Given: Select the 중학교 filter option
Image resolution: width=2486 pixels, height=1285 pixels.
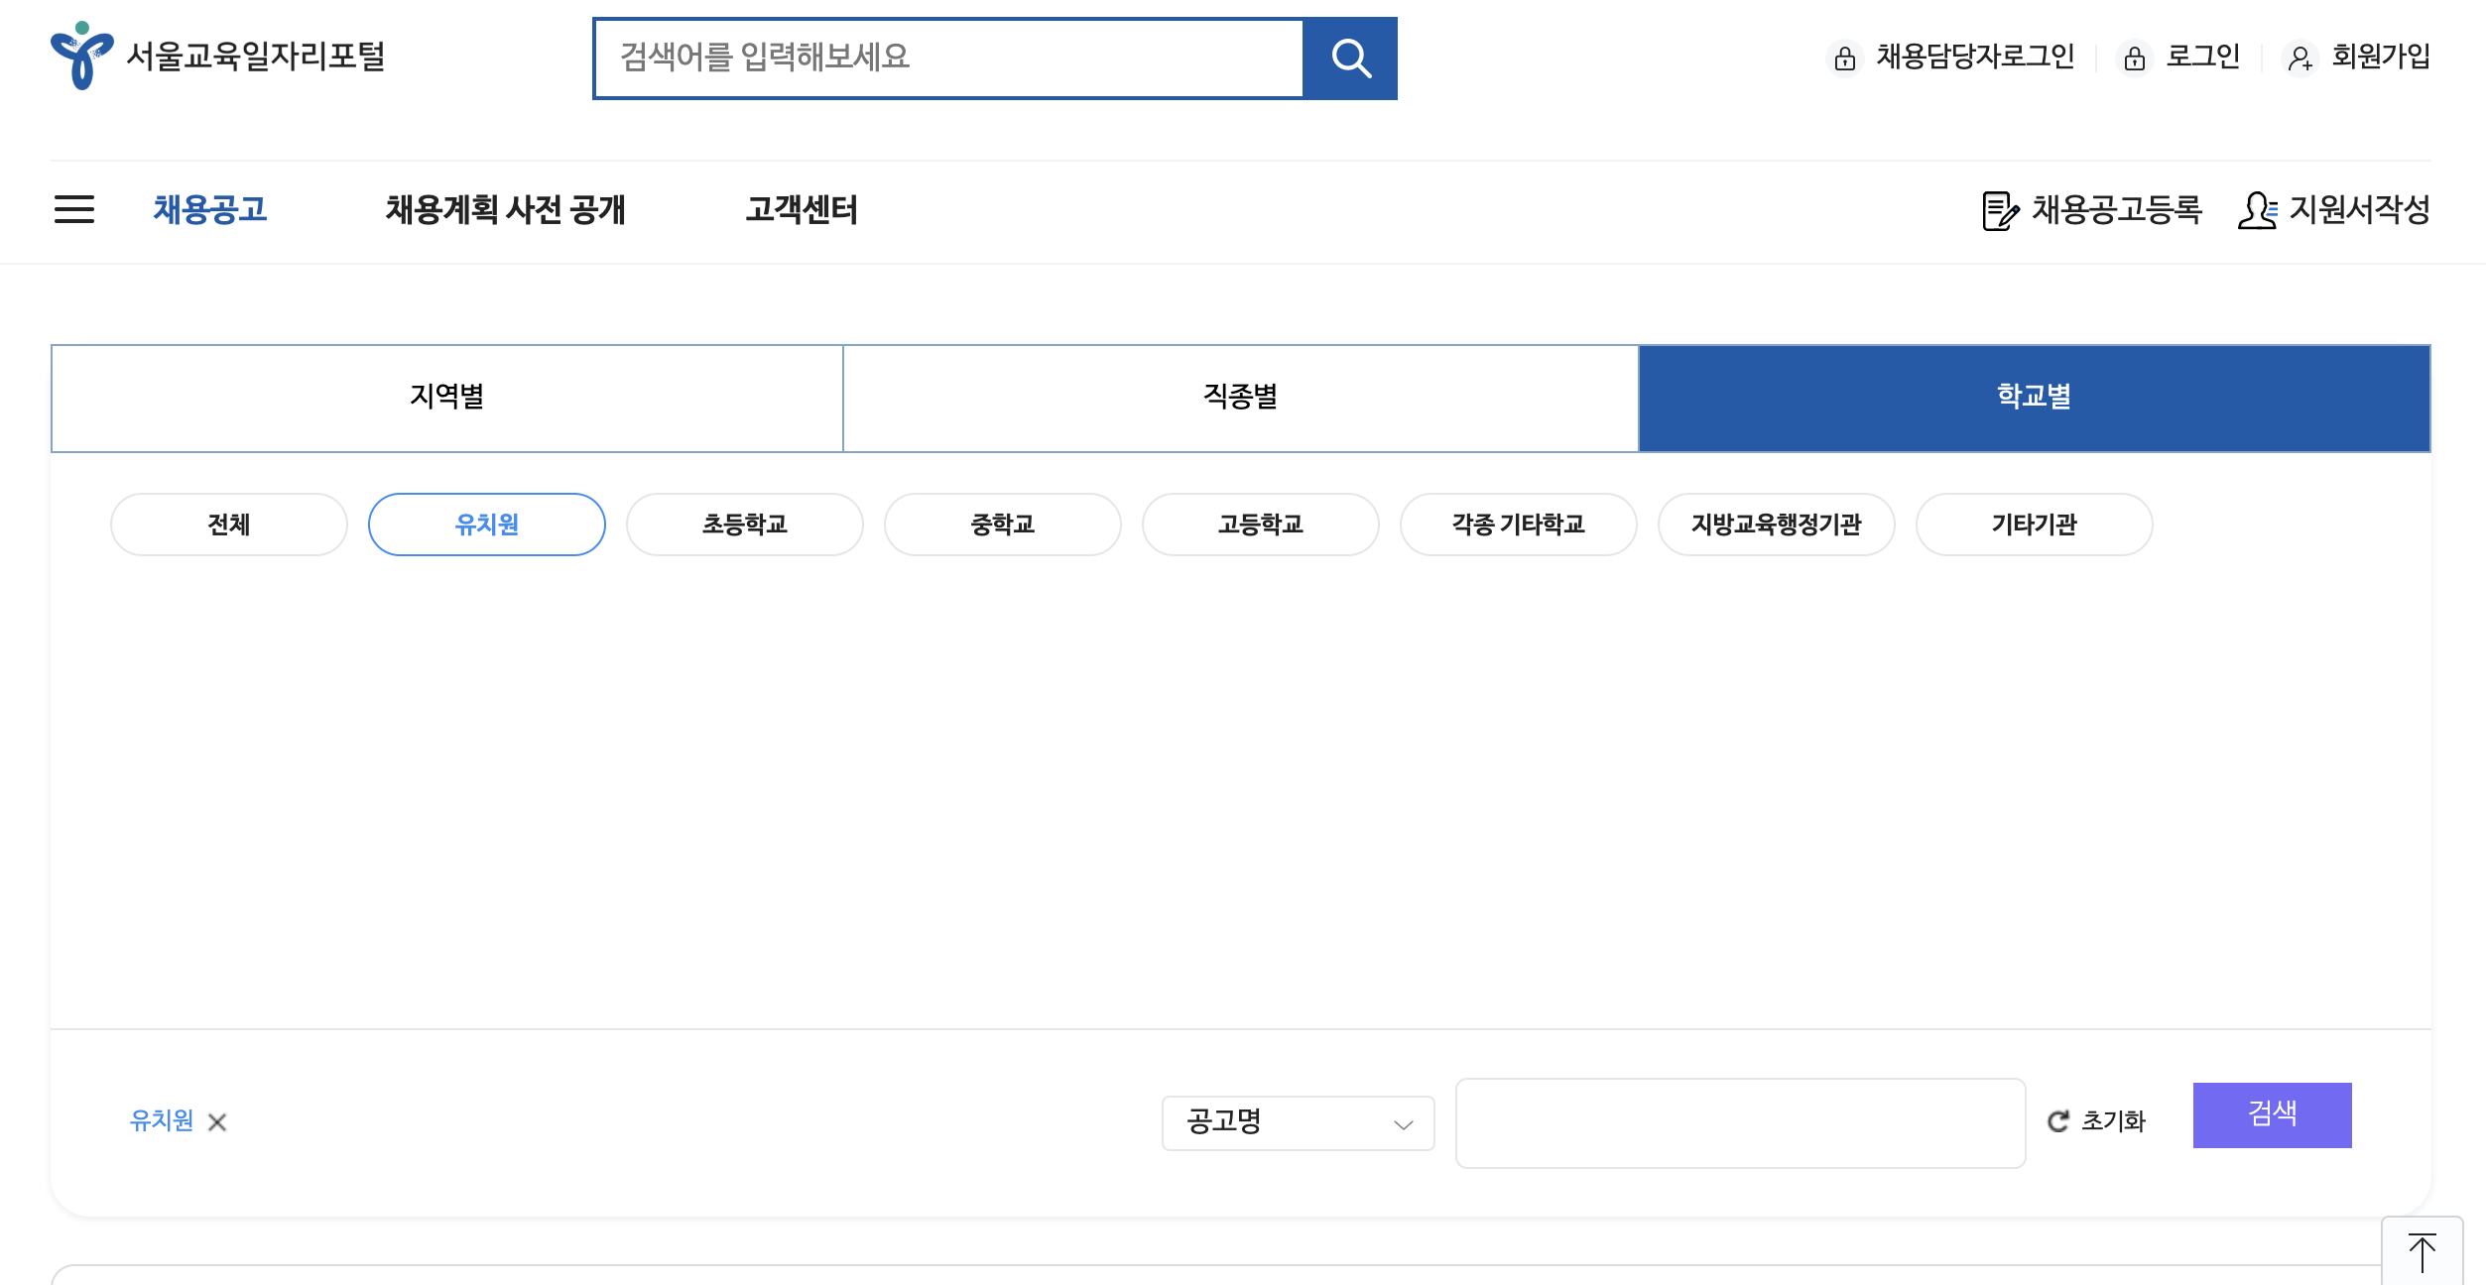Looking at the screenshot, I should (x=1002, y=524).
